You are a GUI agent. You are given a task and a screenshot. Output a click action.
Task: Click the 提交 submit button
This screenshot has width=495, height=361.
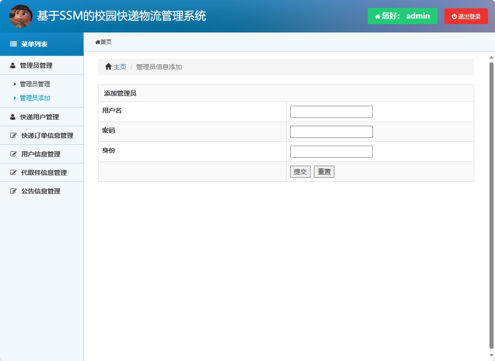[300, 171]
